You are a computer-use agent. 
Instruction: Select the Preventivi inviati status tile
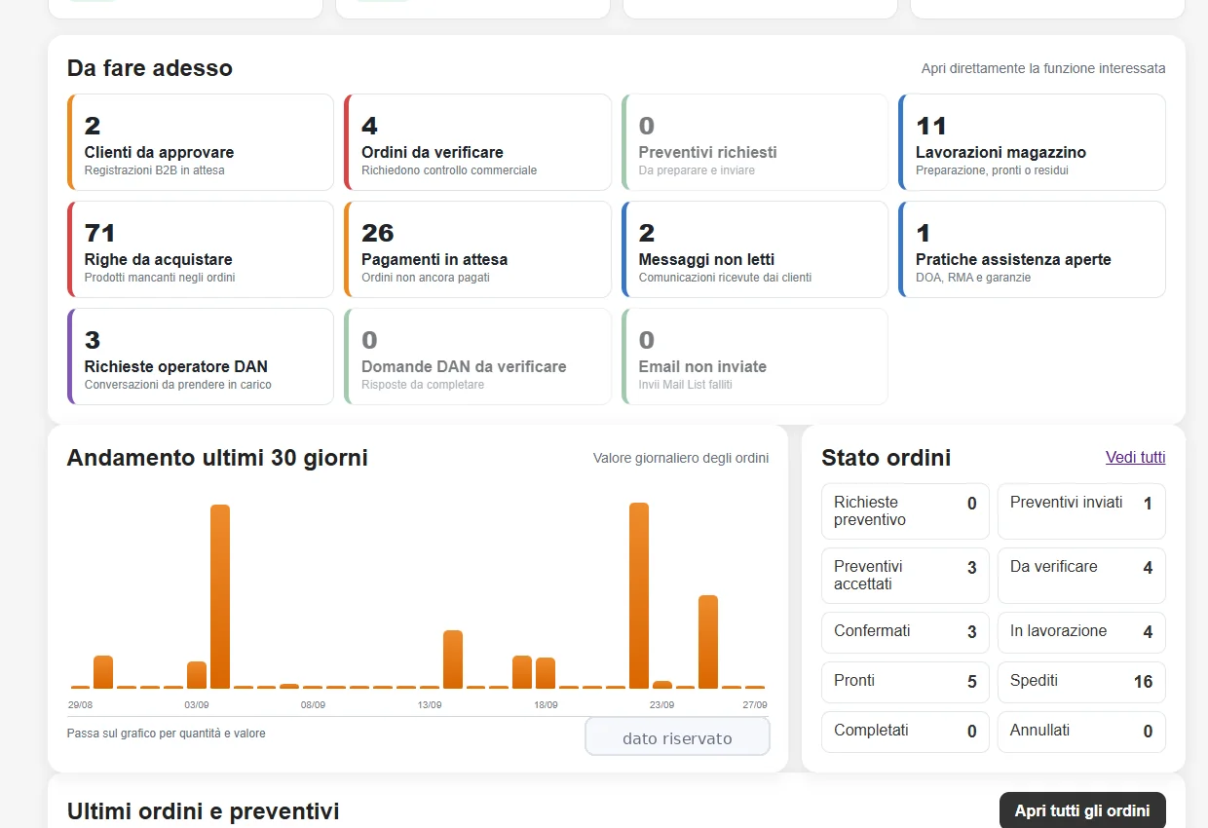tap(1081, 511)
